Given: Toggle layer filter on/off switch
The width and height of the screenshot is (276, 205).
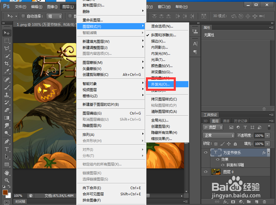Looking at the screenshot, I should point(269,127).
